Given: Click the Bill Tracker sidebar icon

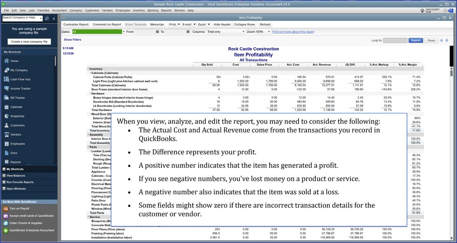Looking at the screenshot, I should [x=7, y=97].
